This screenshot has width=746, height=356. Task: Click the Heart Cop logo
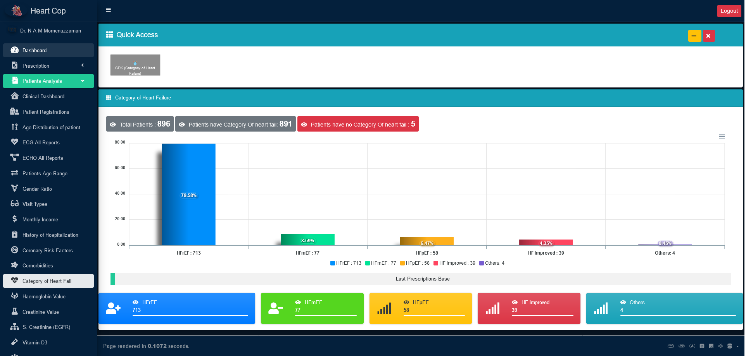coord(17,11)
